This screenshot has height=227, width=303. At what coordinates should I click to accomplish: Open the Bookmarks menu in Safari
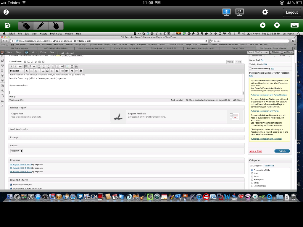coord(56,34)
